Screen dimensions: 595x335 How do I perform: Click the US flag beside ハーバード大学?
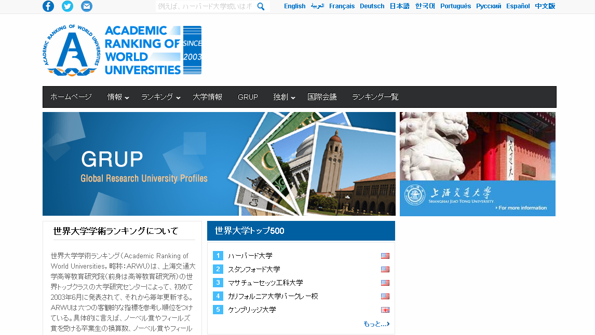[x=385, y=256]
